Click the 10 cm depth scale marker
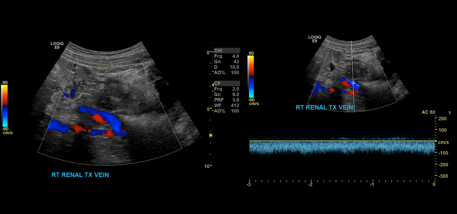Image resolution: width=457 pixels, height=214 pixels. point(208,166)
